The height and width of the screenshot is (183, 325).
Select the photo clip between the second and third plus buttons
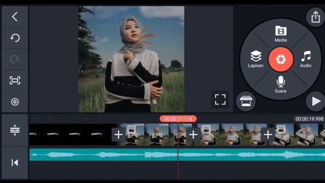230,134
